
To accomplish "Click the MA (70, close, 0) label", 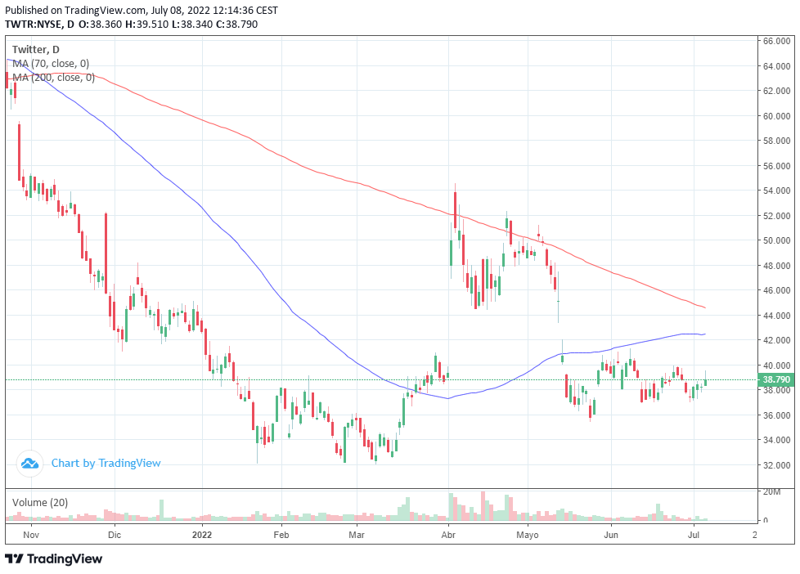I will pyautogui.click(x=51, y=63).
